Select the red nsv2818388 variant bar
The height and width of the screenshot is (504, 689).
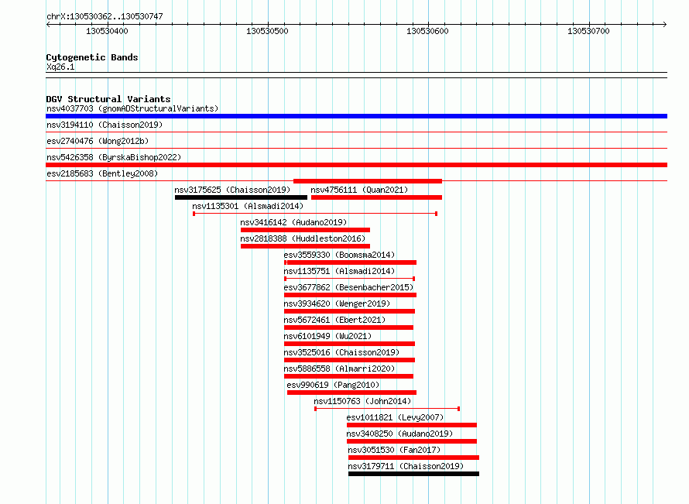[305, 246]
